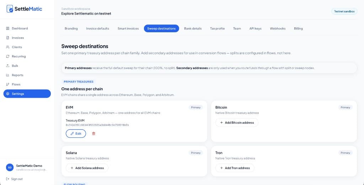Open the Billing tab
The width and height of the screenshot is (364, 185).
tap(298, 28)
